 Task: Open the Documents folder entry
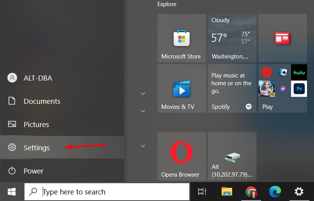tap(62, 101)
